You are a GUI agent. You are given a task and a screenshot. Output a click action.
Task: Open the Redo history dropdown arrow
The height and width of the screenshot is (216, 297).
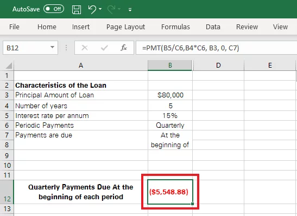(119, 9)
